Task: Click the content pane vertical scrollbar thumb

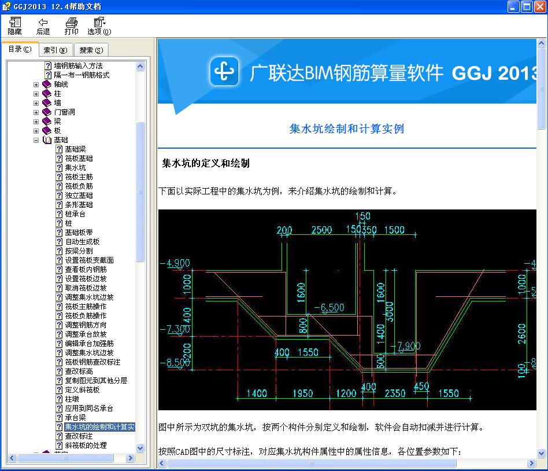Action: [541, 89]
